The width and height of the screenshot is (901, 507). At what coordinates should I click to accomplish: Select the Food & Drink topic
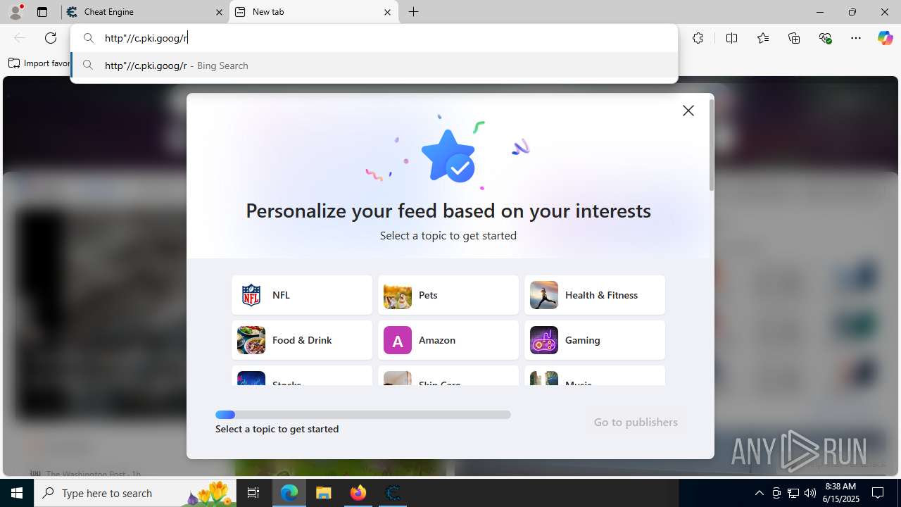pos(302,340)
